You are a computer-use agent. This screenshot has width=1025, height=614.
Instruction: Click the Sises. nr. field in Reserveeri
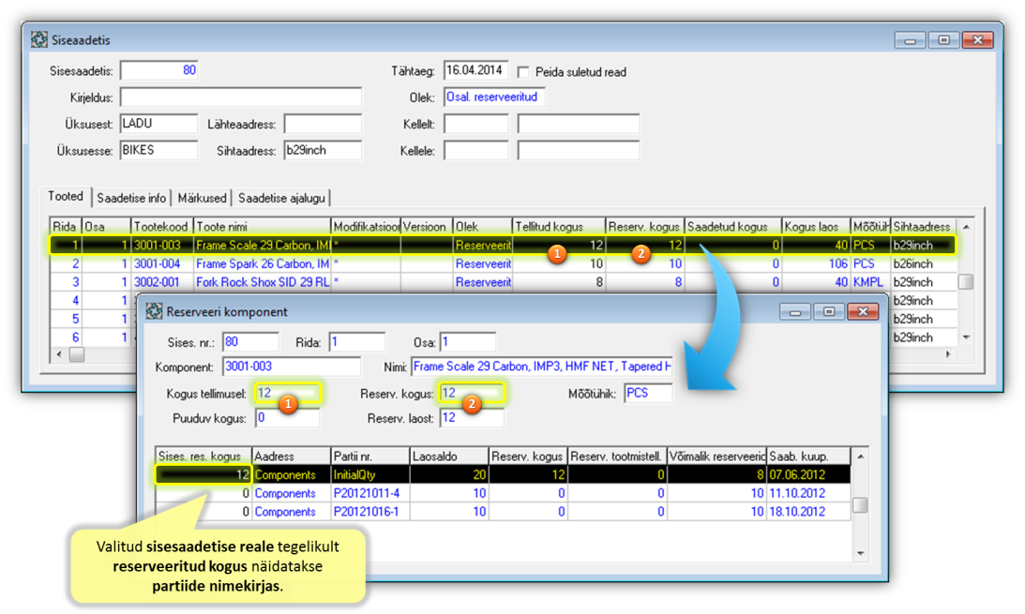click(251, 342)
